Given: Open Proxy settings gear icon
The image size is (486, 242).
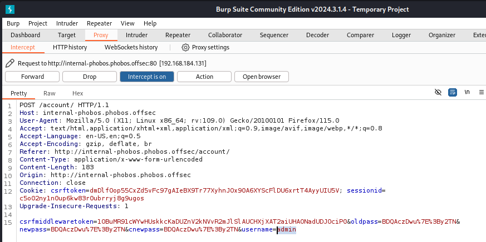Looking at the screenshot, I should [185, 48].
